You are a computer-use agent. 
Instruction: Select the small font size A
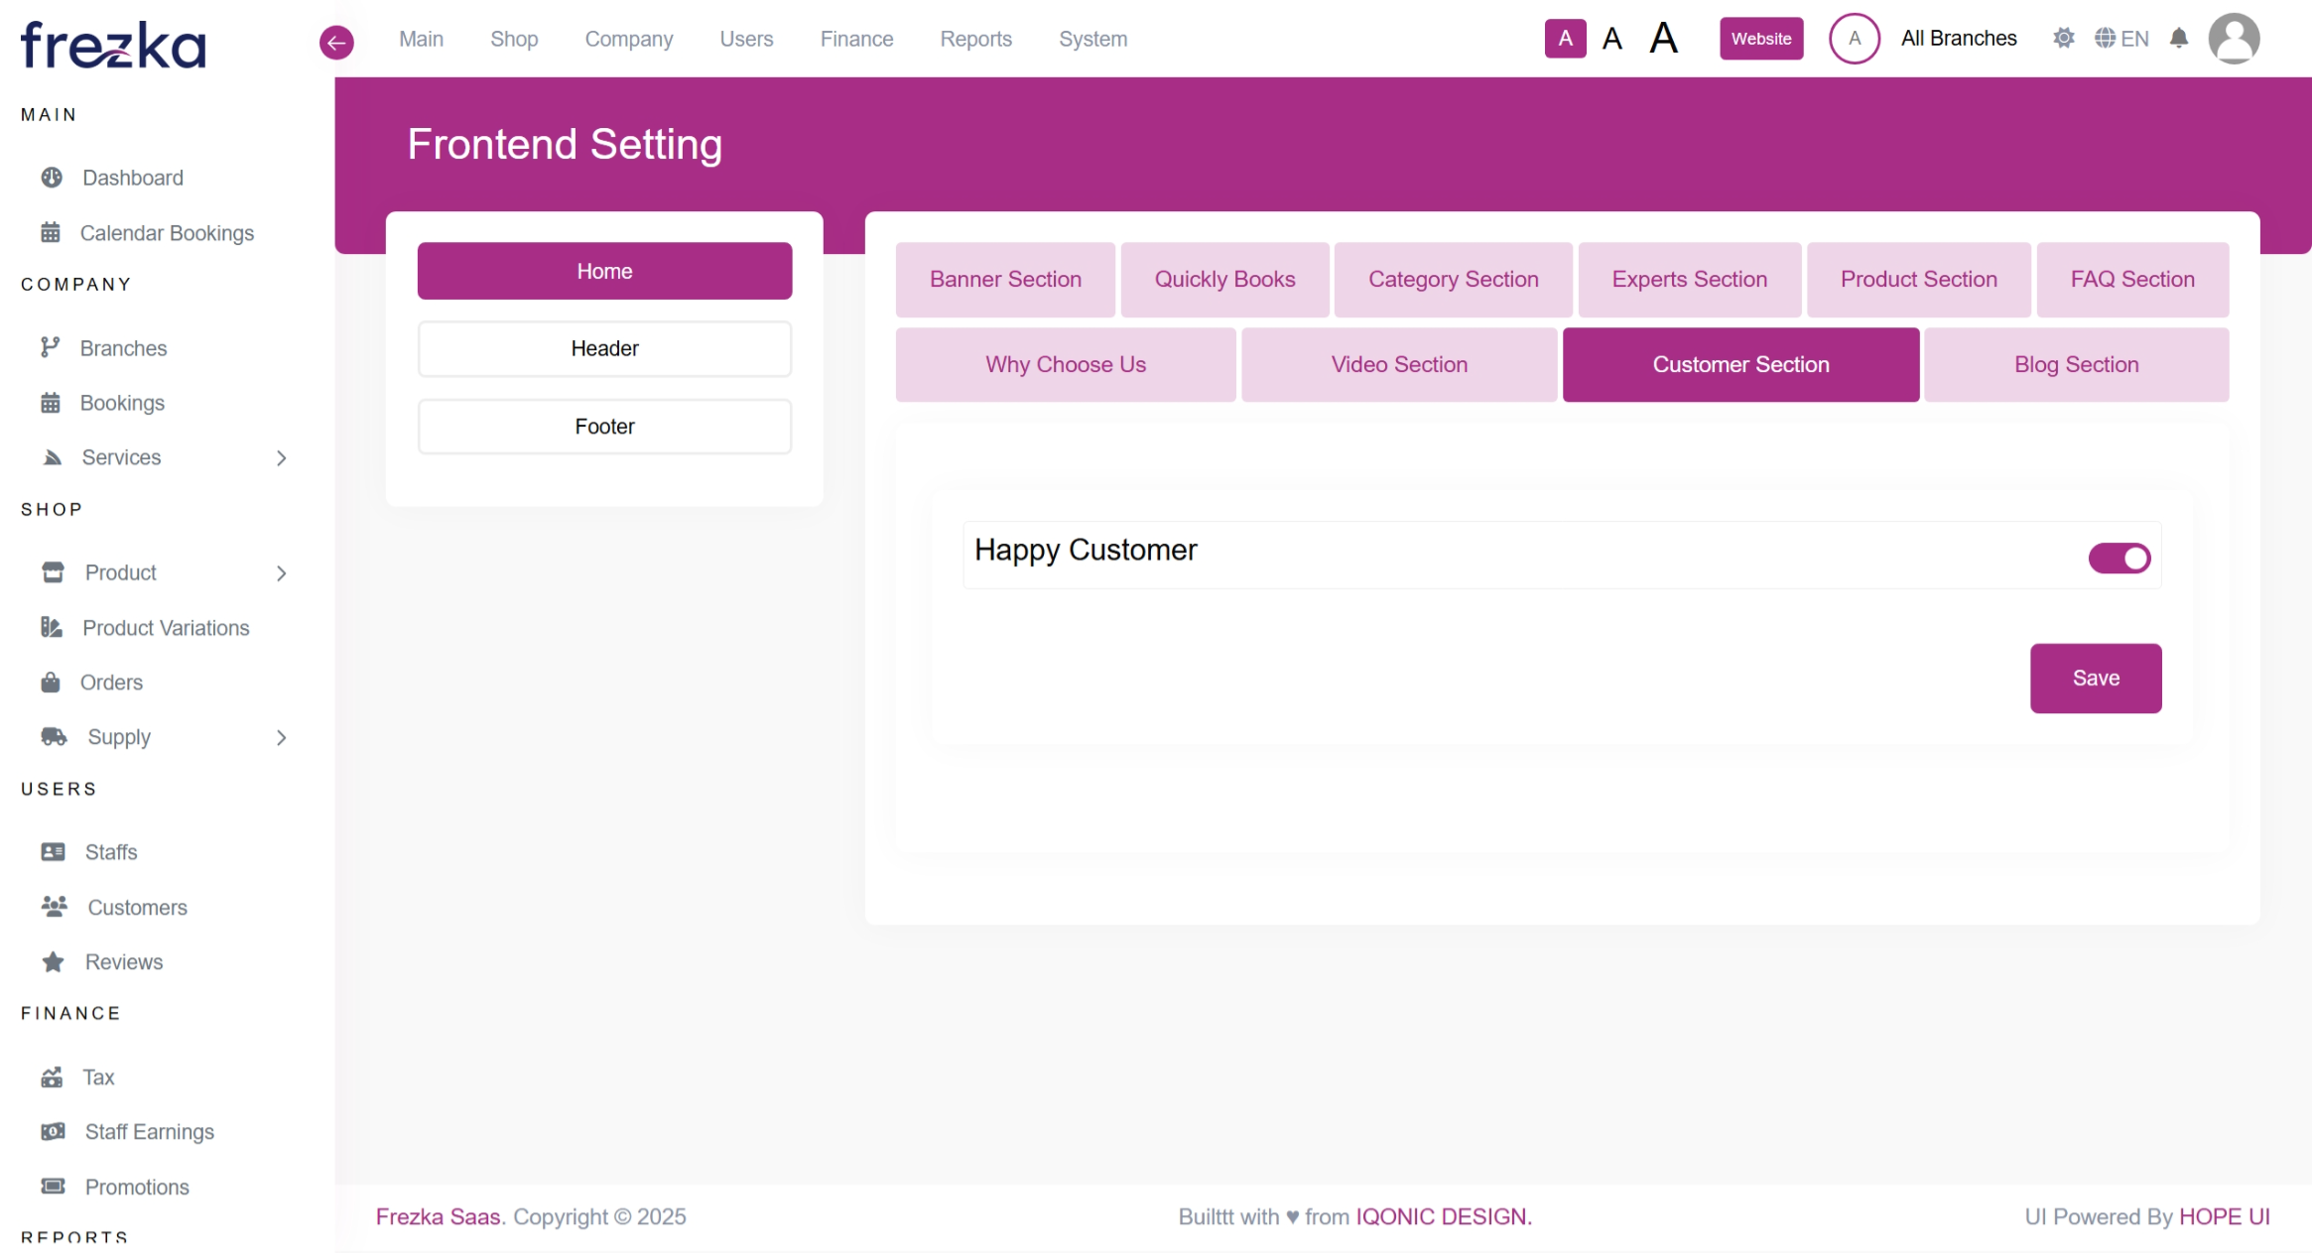(x=1565, y=39)
